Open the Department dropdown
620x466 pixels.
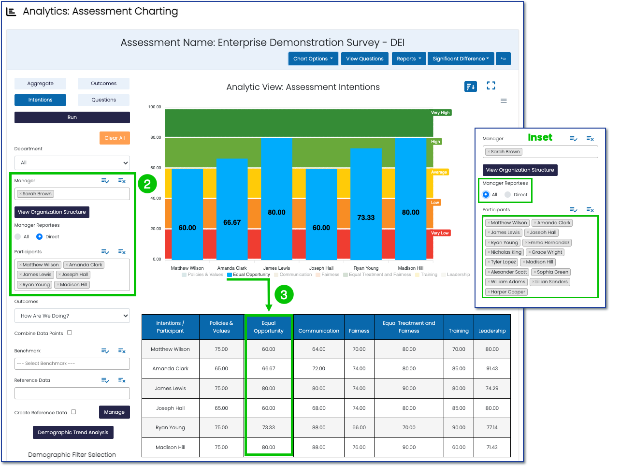(72, 163)
